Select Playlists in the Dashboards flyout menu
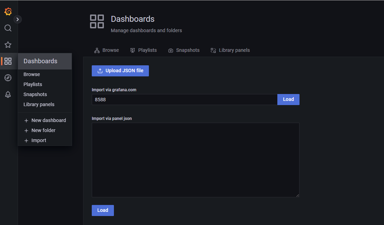Viewport: 384px width, 225px height. pyautogui.click(x=33, y=84)
